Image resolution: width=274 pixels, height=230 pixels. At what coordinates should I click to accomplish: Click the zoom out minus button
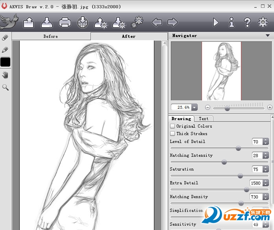207,107
